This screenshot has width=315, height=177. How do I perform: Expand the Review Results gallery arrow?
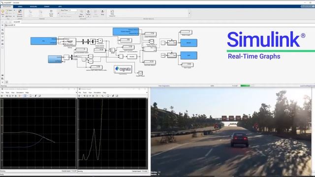tap(189, 13)
